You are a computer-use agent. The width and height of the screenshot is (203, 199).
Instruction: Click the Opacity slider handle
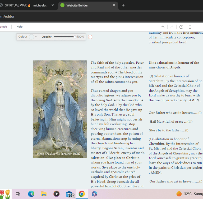(x=75, y=37)
